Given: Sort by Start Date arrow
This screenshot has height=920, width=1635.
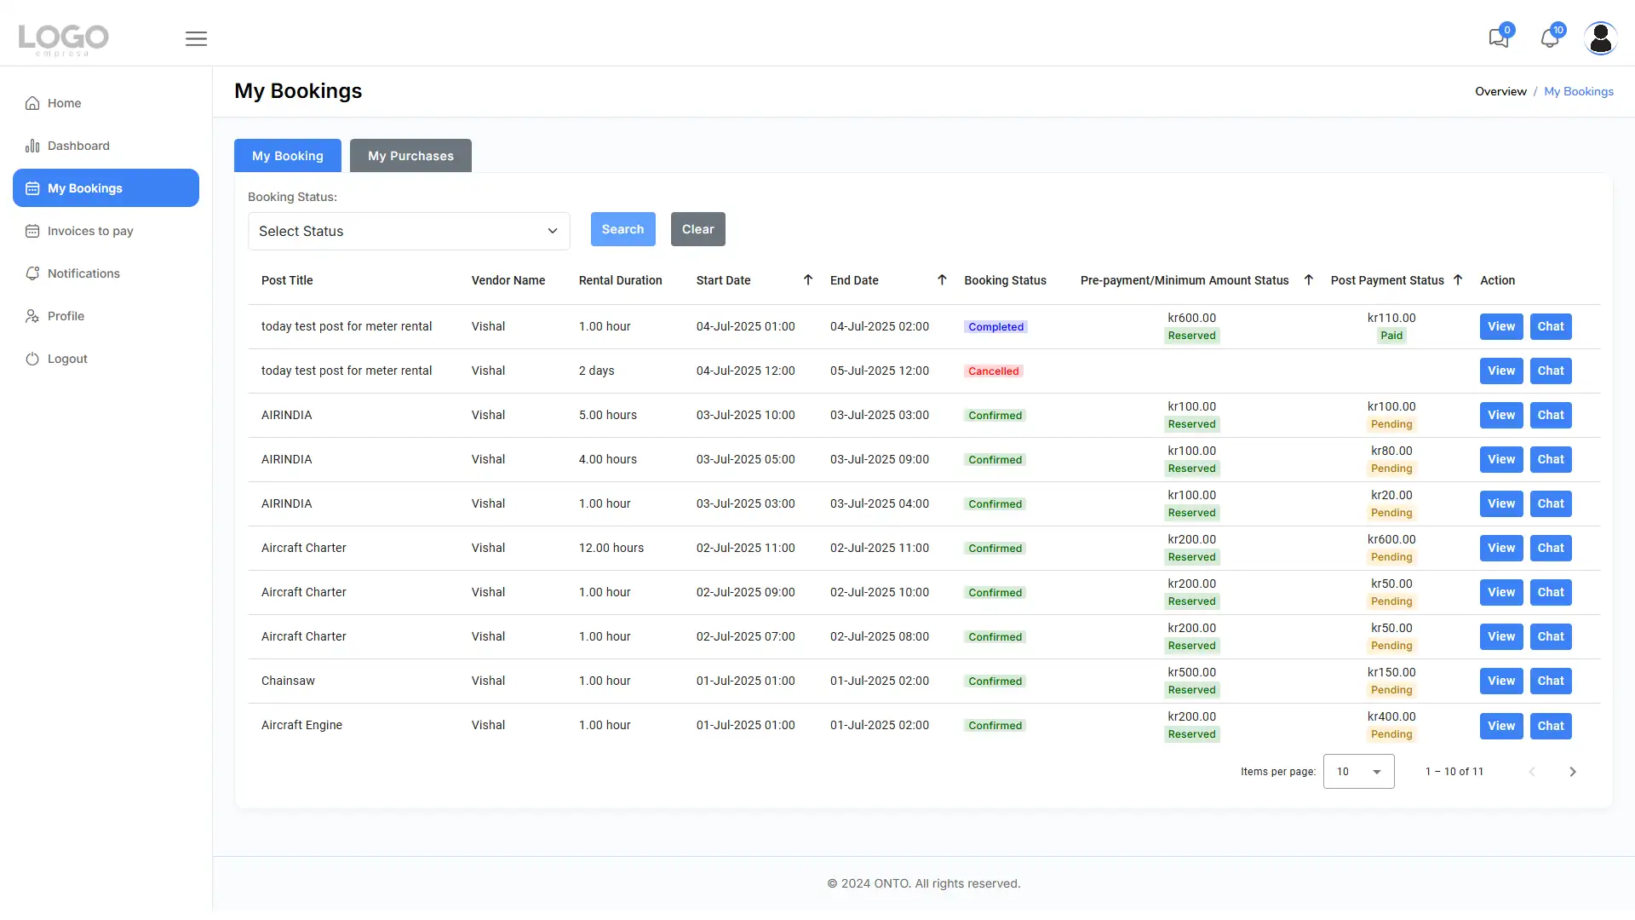Looking at the screenshot, I should coord(808,280).
